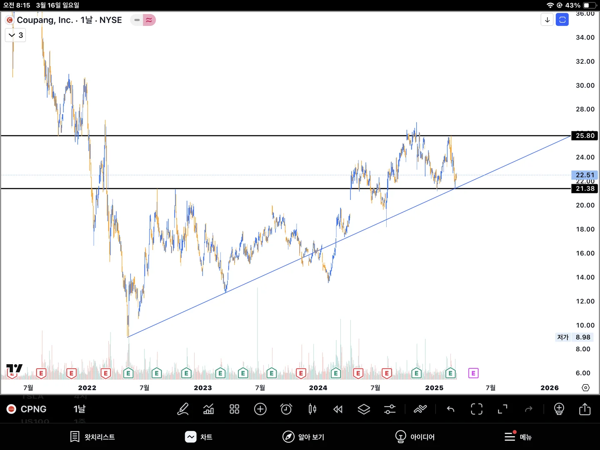Tap the 2024 label on time axis

[x=318, y=388]
